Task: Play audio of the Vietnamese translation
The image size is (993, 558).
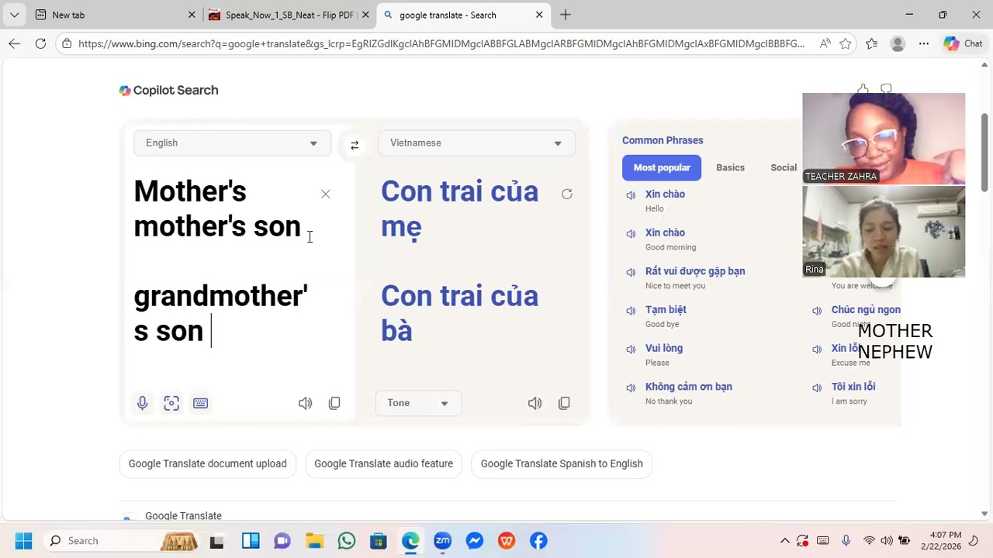Action: (x=535, y=403)
